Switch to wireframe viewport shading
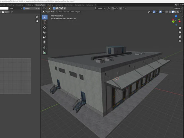184x138 pixels. [170, 12]
